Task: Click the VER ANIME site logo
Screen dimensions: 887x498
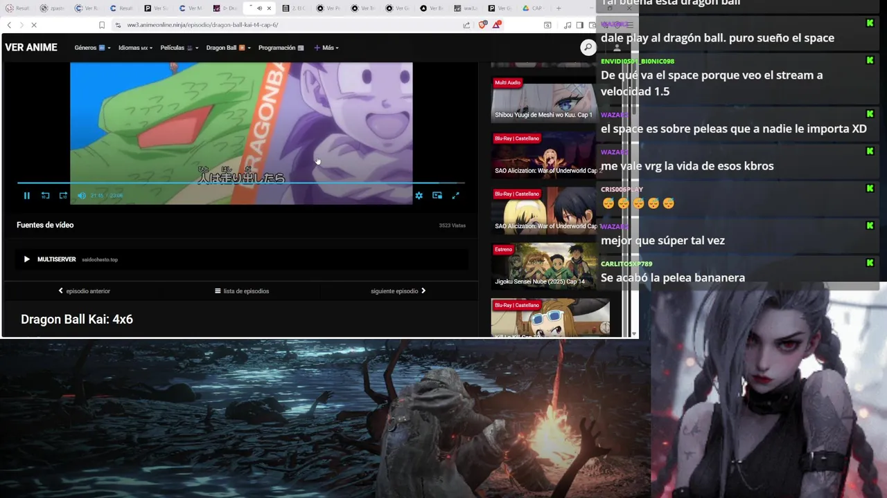Action: 31,48
